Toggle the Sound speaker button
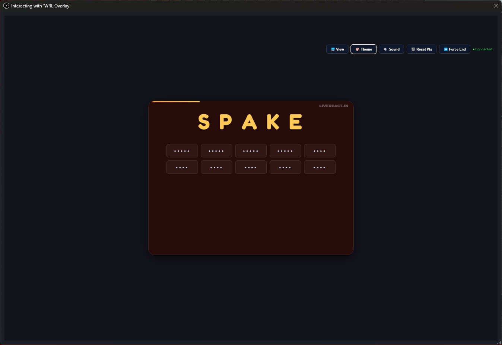The image size is (502, 345). (x=391, y=49)
